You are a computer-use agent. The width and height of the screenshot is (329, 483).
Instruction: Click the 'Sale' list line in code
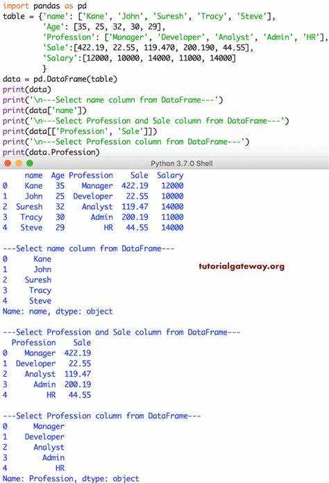148,48
